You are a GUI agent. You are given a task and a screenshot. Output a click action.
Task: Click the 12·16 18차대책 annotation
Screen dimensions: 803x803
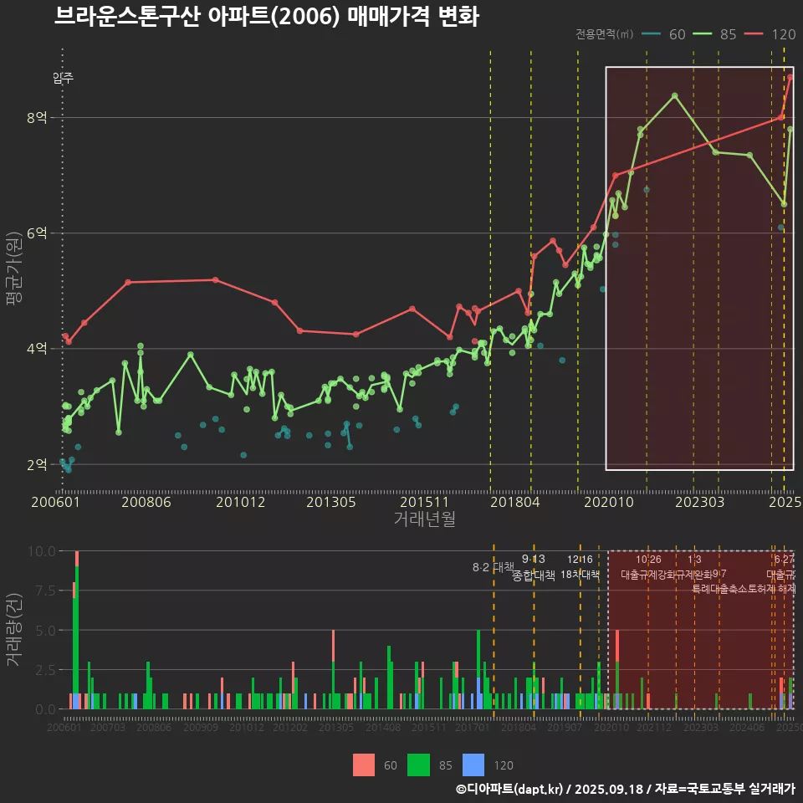point(580,567)
